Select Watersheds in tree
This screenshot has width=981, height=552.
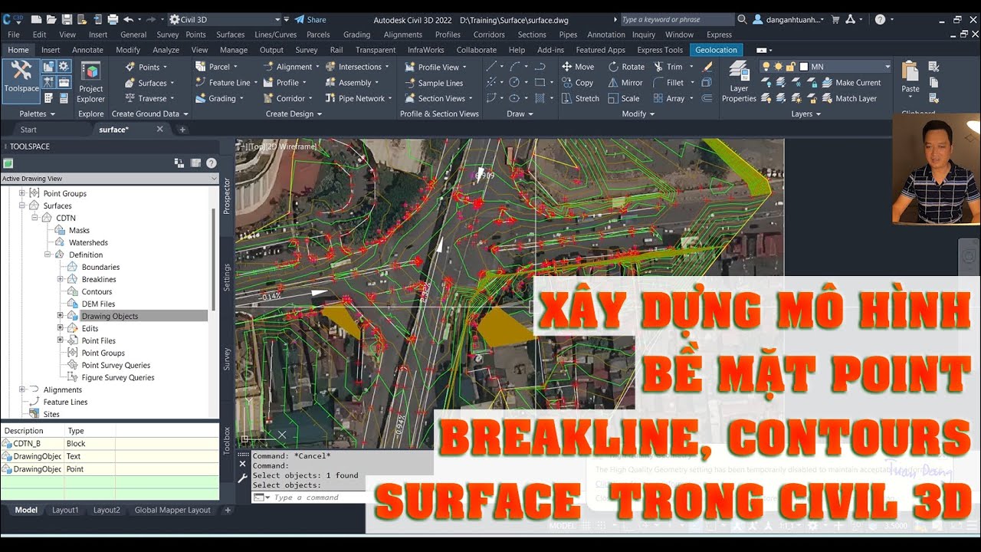tap(88, 242)
